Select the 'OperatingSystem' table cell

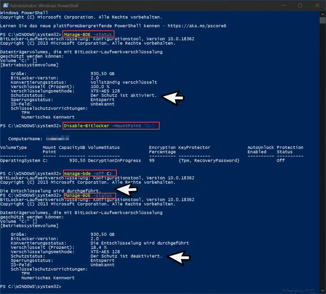(20, 161)
